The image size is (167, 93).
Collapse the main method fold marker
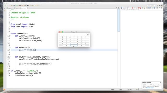tap(10, 48)
